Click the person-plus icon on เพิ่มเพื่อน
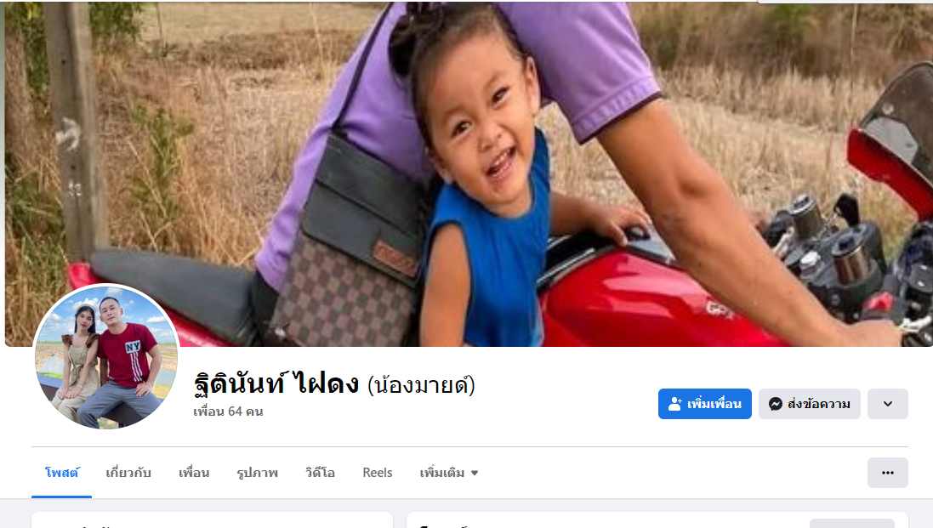Screen dimensions: 933x528 tap(674, 404)
